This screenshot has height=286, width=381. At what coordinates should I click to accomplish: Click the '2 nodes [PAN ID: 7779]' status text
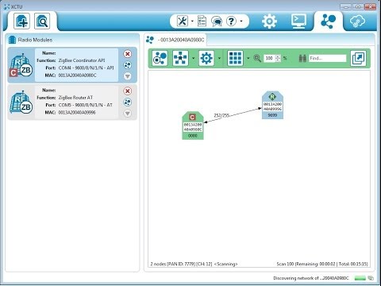tap(173, 264)
